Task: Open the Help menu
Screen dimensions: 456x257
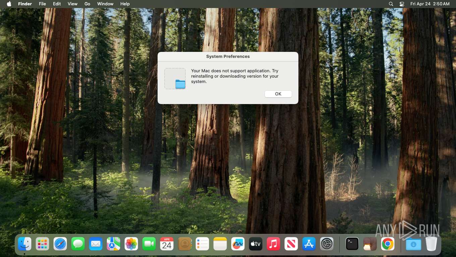Action: coord(125,4)
